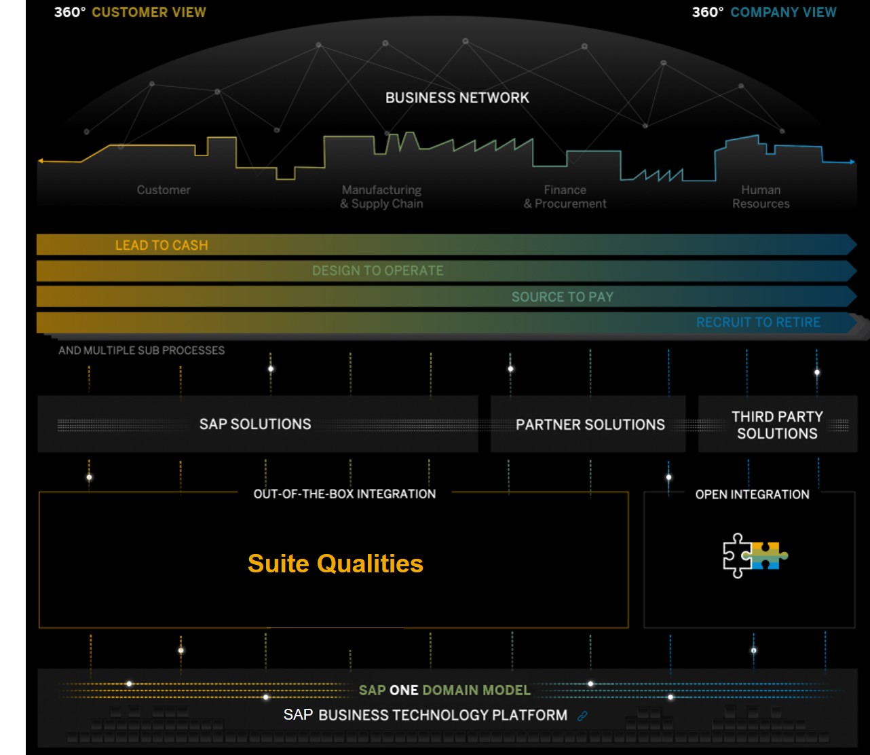Viewport: 870px width, 755px height.
Task: Click the Out-of-the-Box Integration label
Action: pos(345,494)
